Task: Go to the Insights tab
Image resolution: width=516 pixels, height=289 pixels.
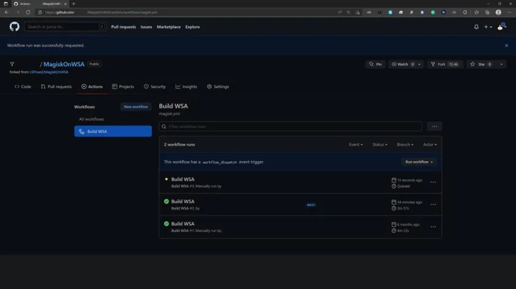Action: [186, 87]
